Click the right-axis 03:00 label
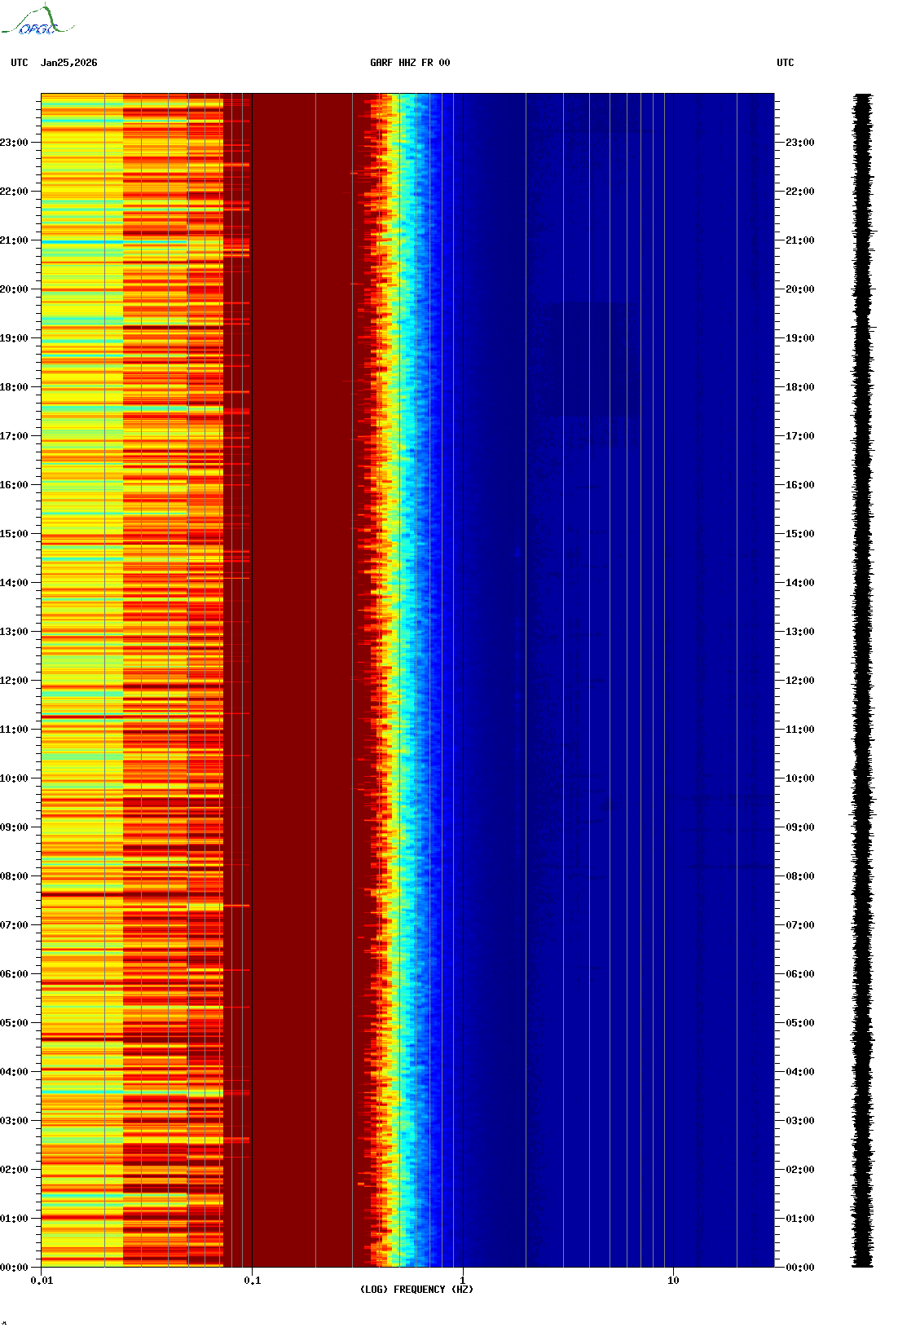 pos(800,1121)
